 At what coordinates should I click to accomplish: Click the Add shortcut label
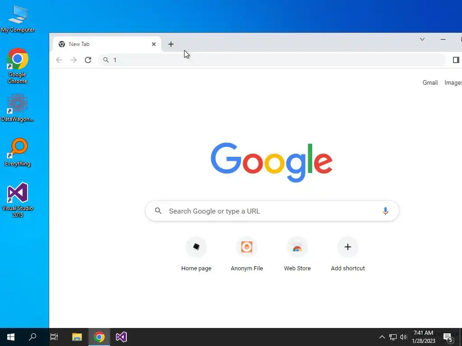click(x=348, y=269)
